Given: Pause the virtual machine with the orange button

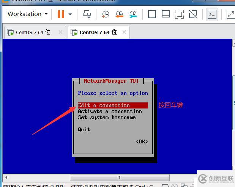Looking at the screenshot, I should point(61,14).
